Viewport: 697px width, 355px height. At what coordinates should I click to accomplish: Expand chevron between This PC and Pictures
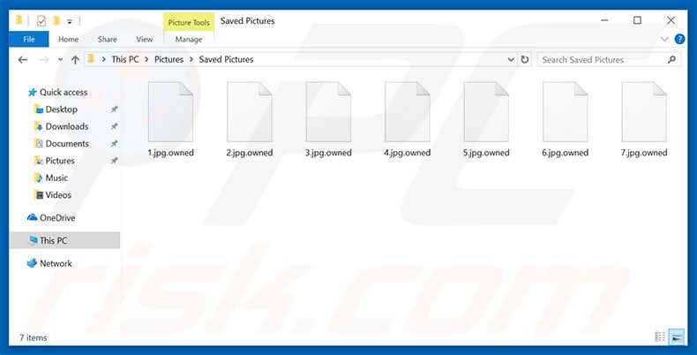tap(146, 60)
